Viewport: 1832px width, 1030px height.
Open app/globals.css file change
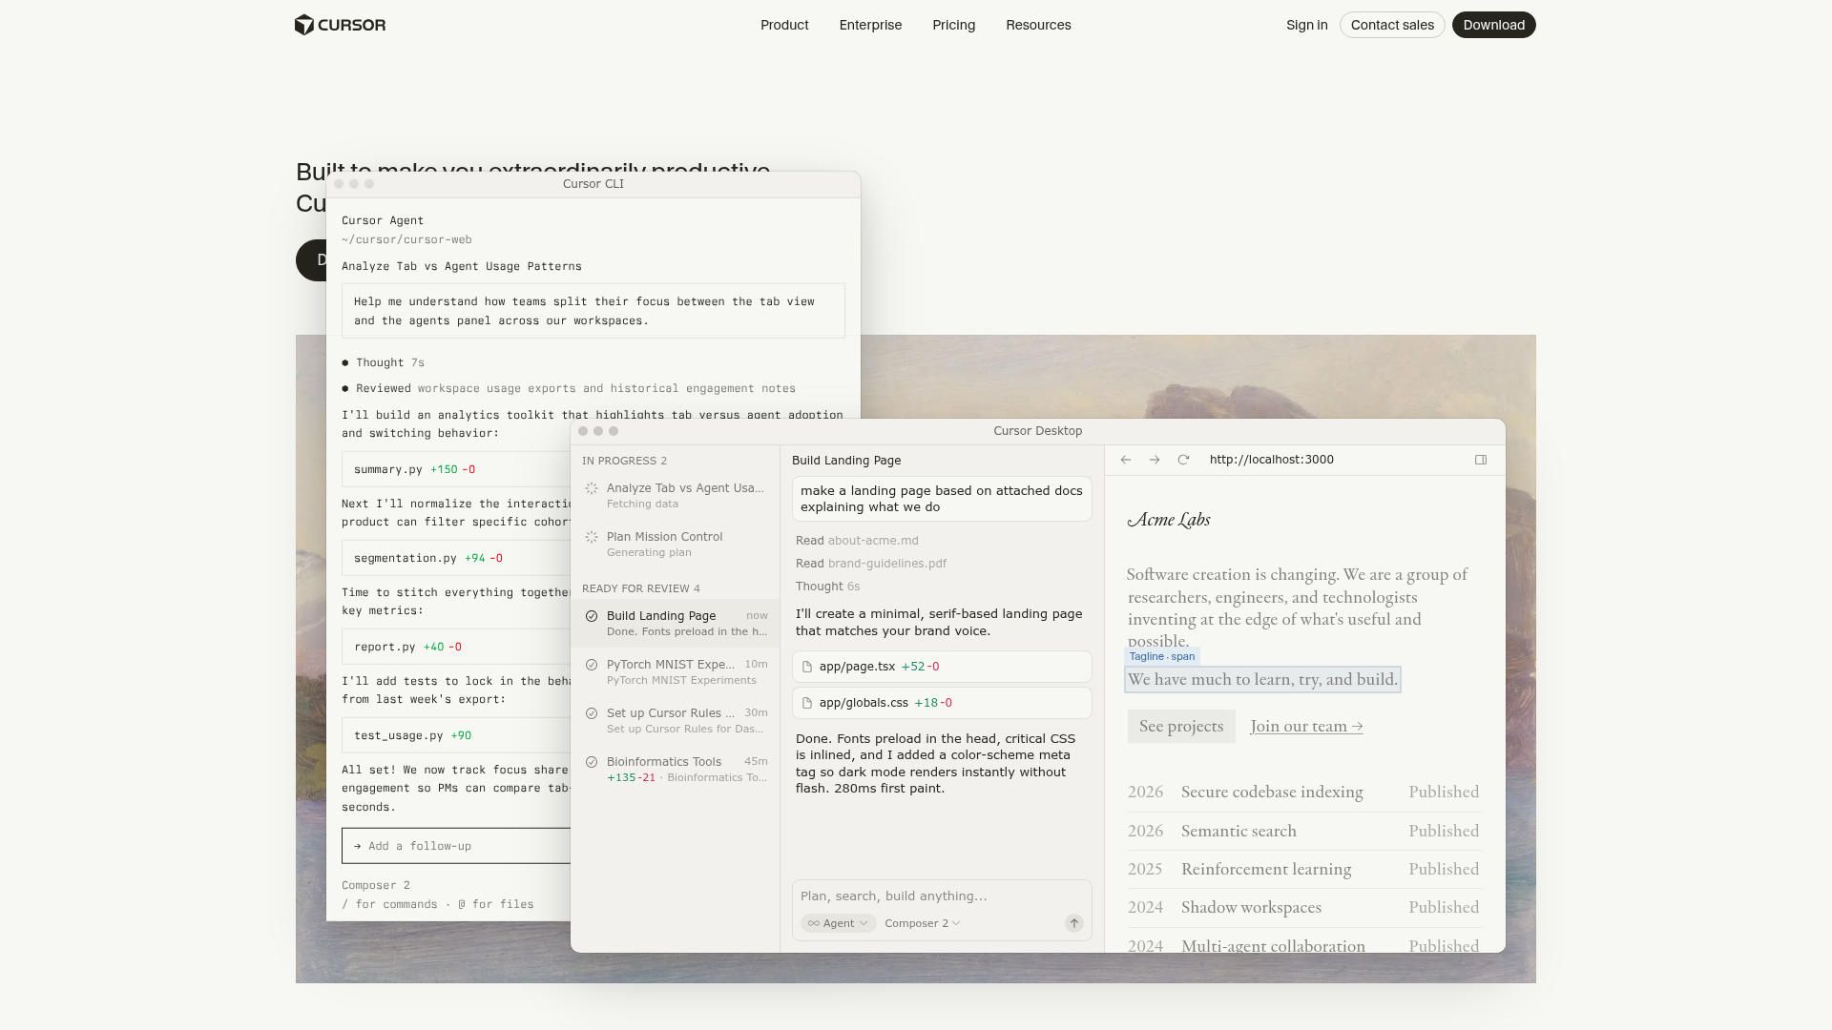pyautogui.click(x=942, y=703)
